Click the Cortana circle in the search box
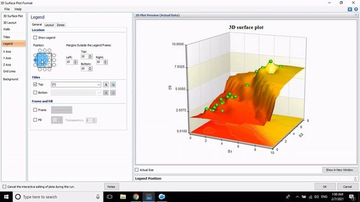Screen dimensions: 360x202 18,197
